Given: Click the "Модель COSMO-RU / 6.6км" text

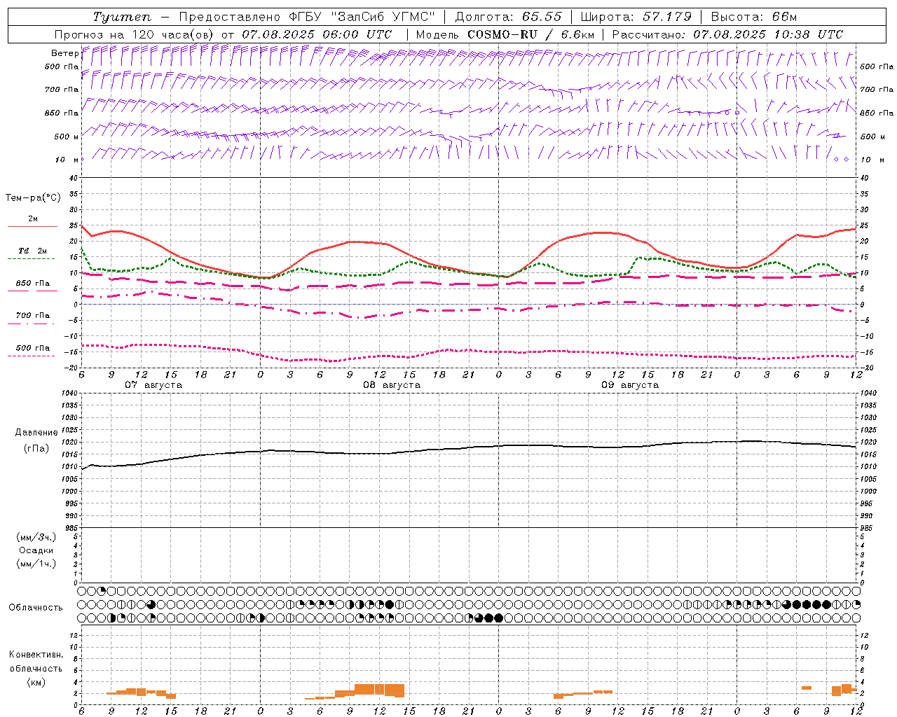Looking at the screenshot, I should [505, 34].
